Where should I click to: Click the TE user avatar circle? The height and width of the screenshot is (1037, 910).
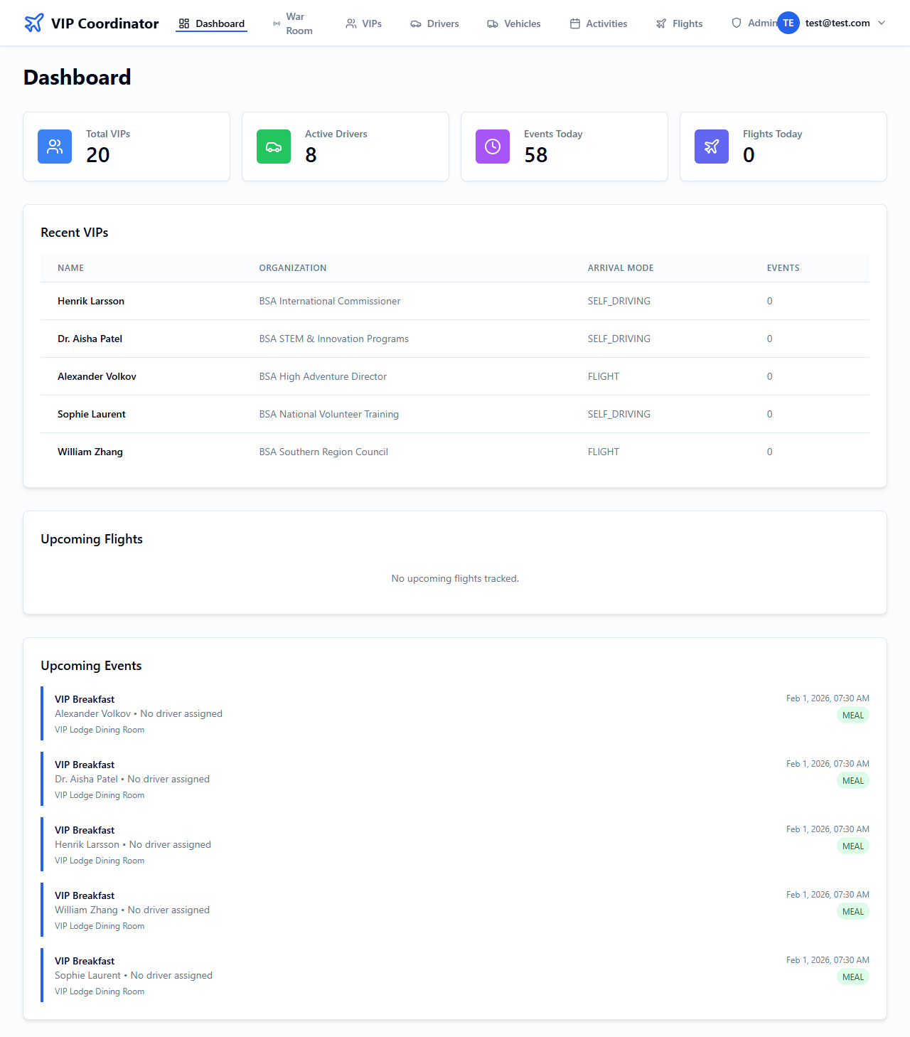(x=788, y=23)
